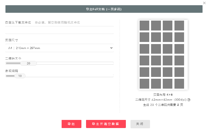
Task: Click the 页面尺寸 label
Action: click(11, 40)
